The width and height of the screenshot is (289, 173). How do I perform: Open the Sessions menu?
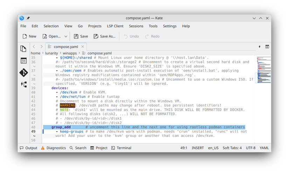click(x=136, y=26)
